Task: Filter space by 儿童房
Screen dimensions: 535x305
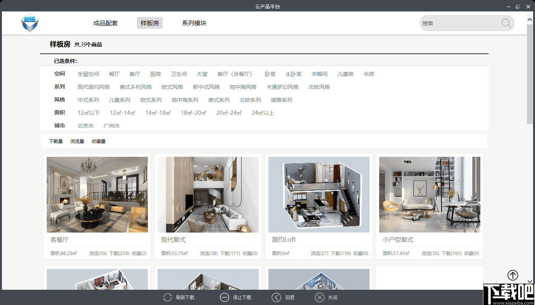Action: click(x=345, y=74)
